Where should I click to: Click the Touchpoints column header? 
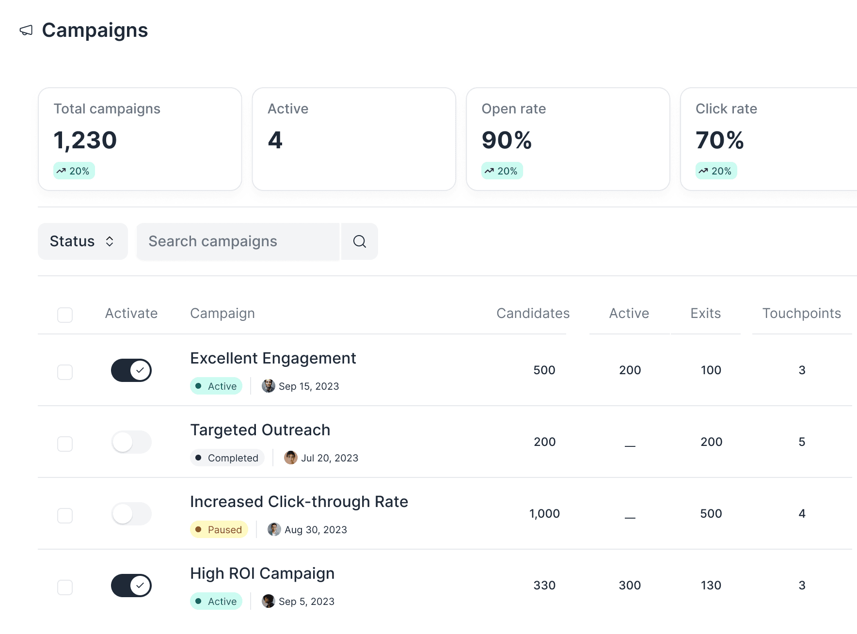click(801, 313)
